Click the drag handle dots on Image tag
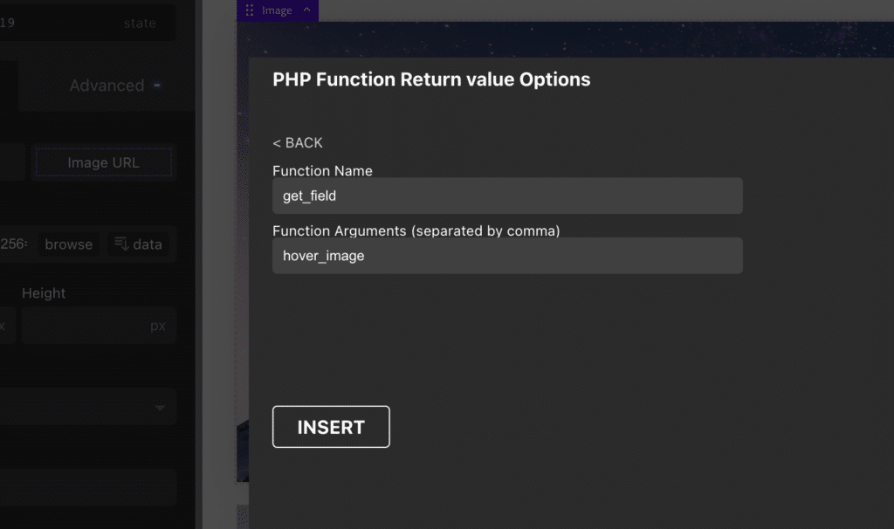The height and width of the screenshot is (529, 894). 249,10
